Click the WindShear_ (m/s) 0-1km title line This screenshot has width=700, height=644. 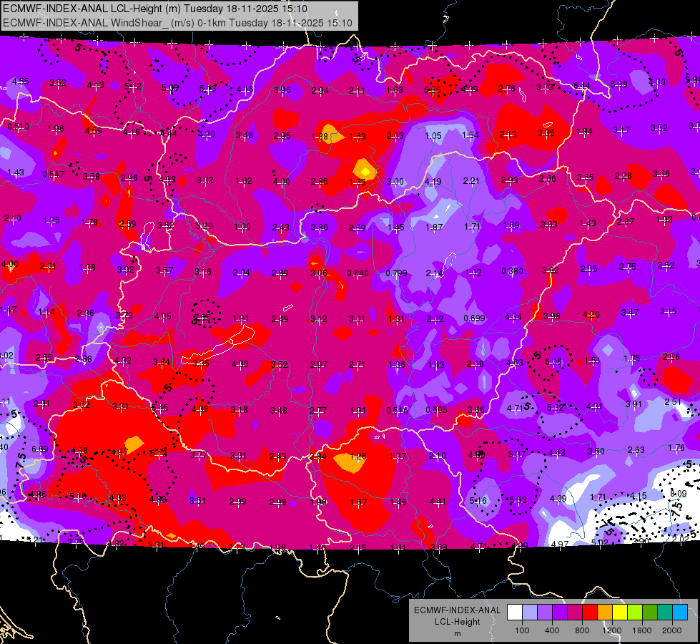[177, 23]
